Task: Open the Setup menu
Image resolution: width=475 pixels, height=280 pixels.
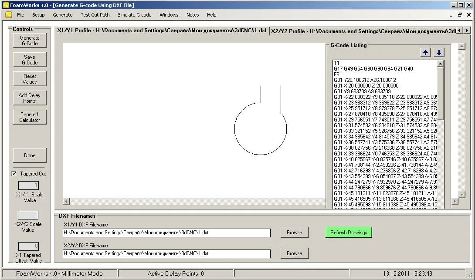Action: [x=38, y=15]
